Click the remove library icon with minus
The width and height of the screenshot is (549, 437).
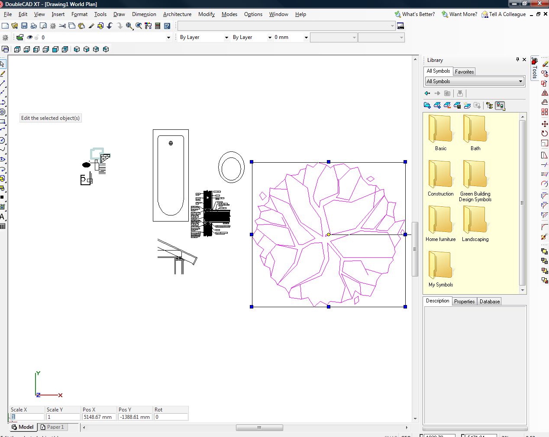click(x=447, y=105)
